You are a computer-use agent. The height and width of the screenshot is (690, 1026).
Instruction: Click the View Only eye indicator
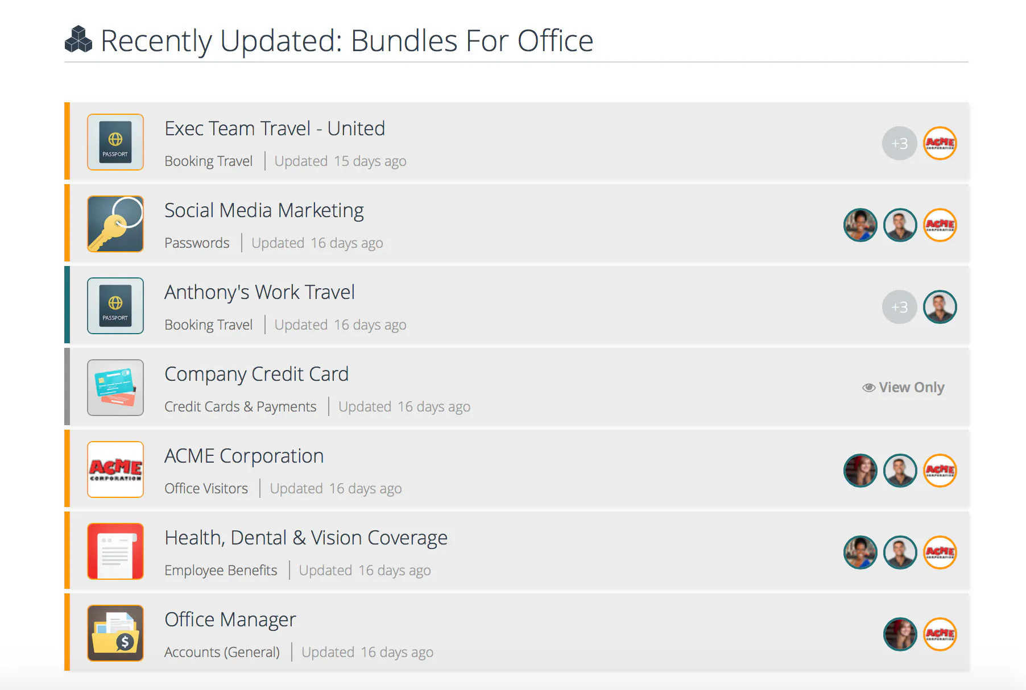(903, 388)
